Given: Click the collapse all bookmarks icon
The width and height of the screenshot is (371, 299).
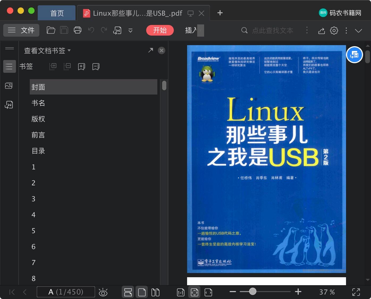Looking at the screenshot, I should [x=67, y=66].
